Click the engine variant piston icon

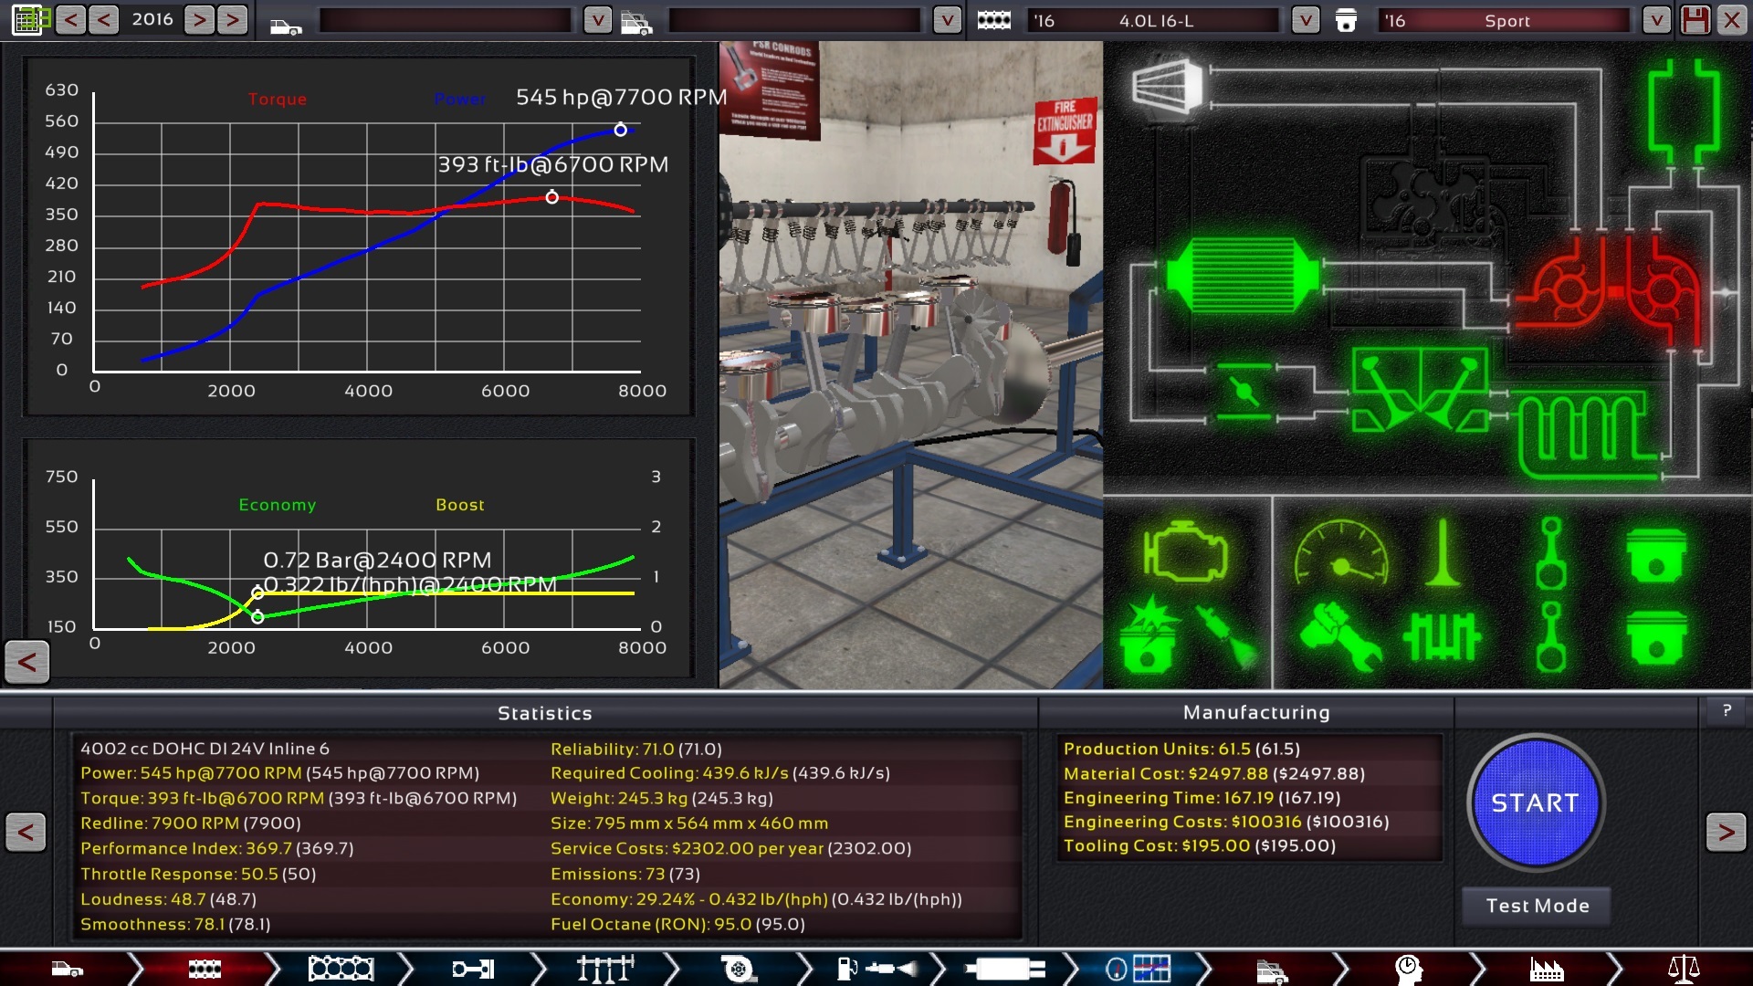pyautogui.click(x=1346, y=20)
